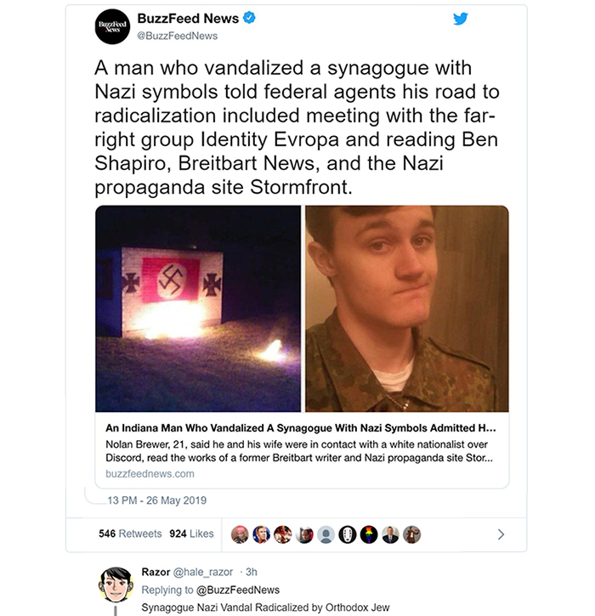Click the @BuzzFeedNews handle under the name
The width and height of the screenshot is (595, 616).
coord(177,36)
